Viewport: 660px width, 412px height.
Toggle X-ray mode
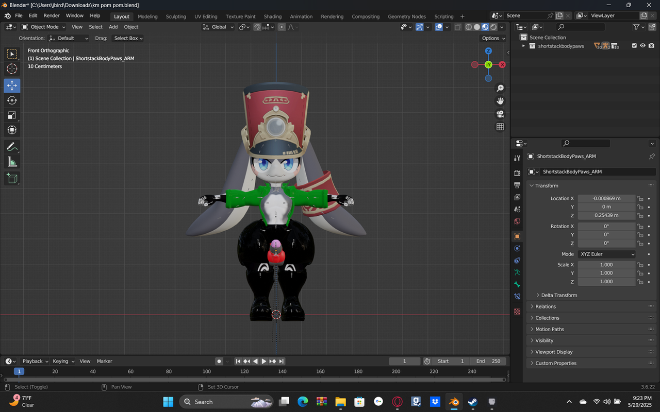point(457,27)
